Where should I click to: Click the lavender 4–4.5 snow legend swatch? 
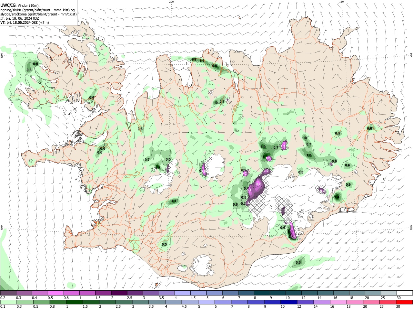pos(183,293)
